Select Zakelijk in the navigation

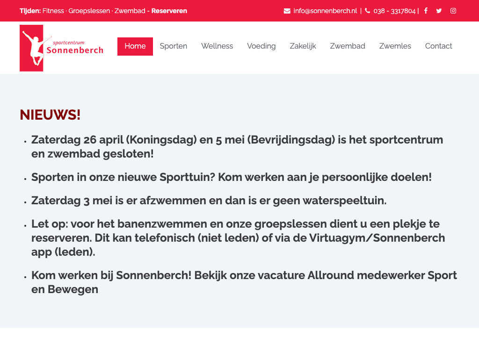[x=303, y=46]
